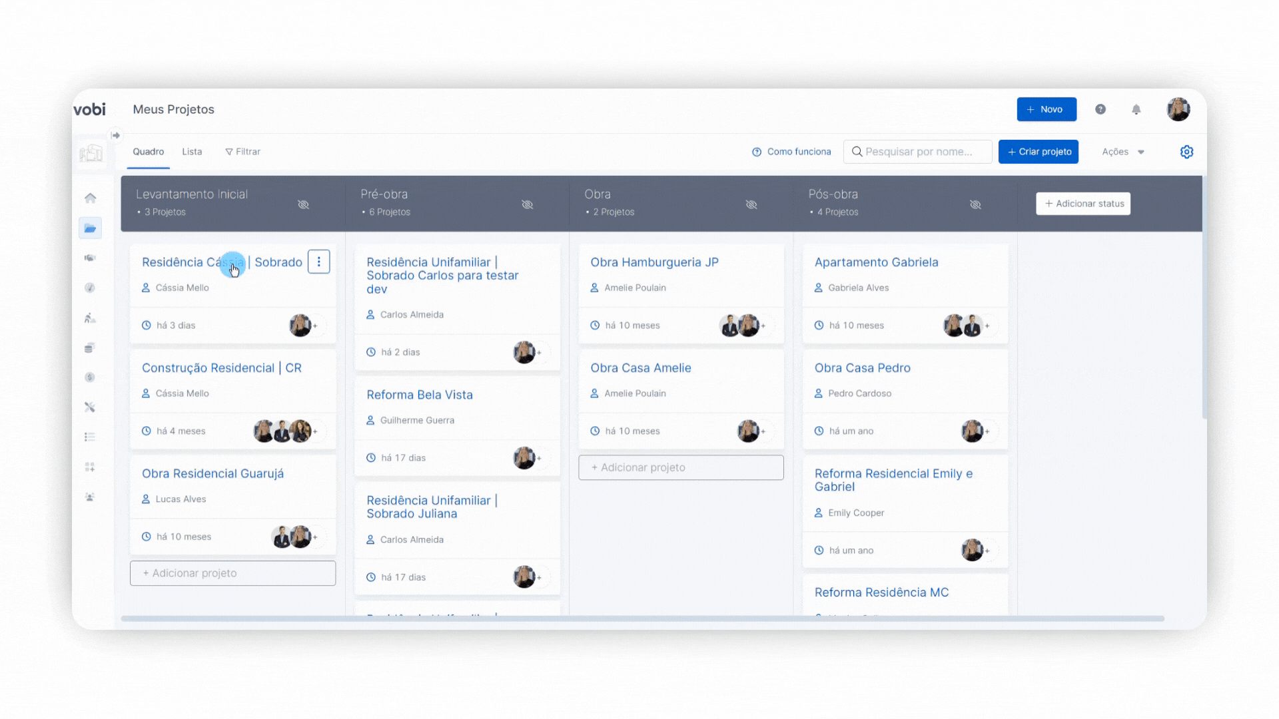Switch to the Lista tab

(x=192, y=152)
